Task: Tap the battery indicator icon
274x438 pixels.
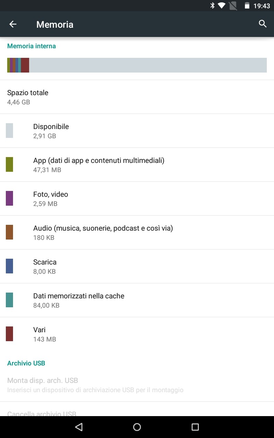Action: [x=247, y=6]
